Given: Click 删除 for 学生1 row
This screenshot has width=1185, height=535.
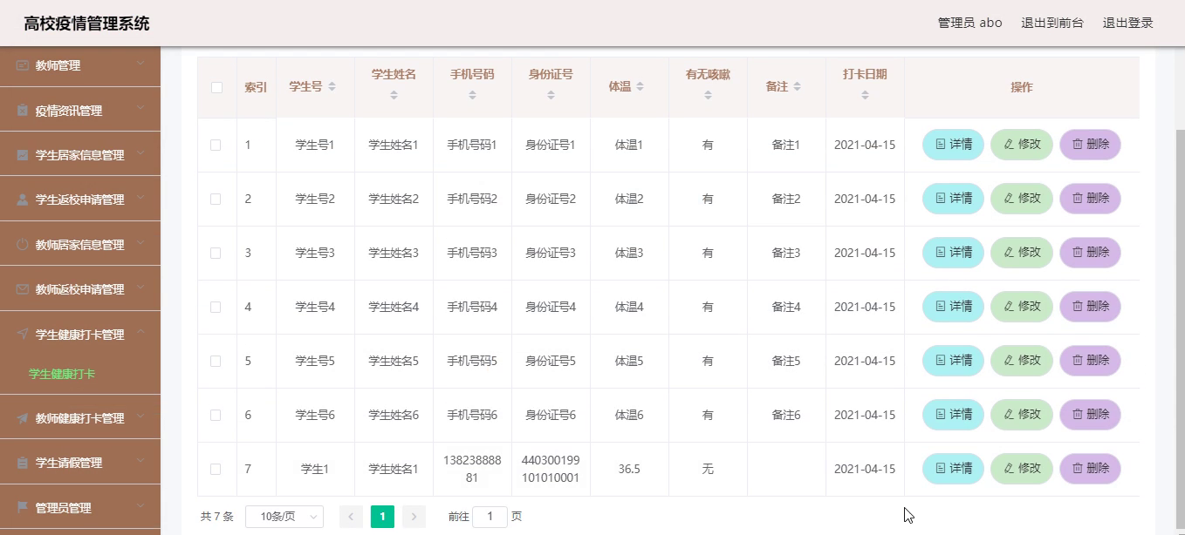Looking at the screenshot, I should coord(1090,469).
